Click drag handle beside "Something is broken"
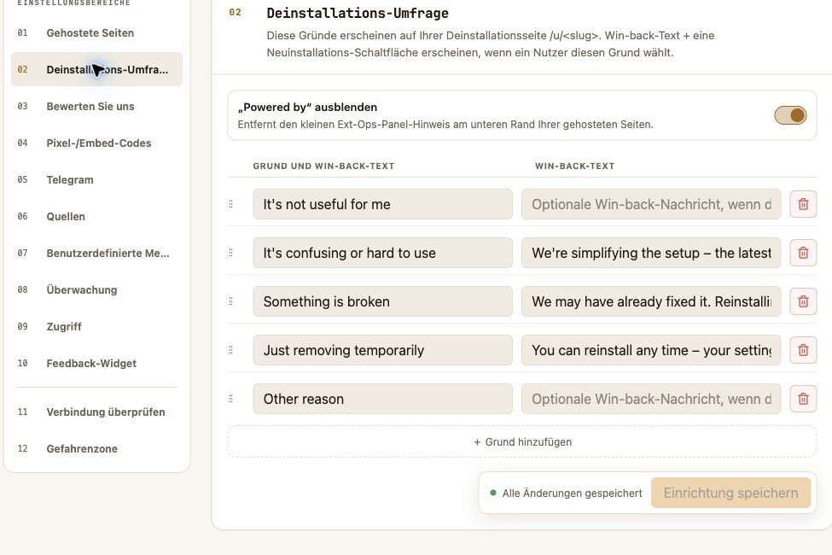Screen dimensions: 832x555 [230, 301]
